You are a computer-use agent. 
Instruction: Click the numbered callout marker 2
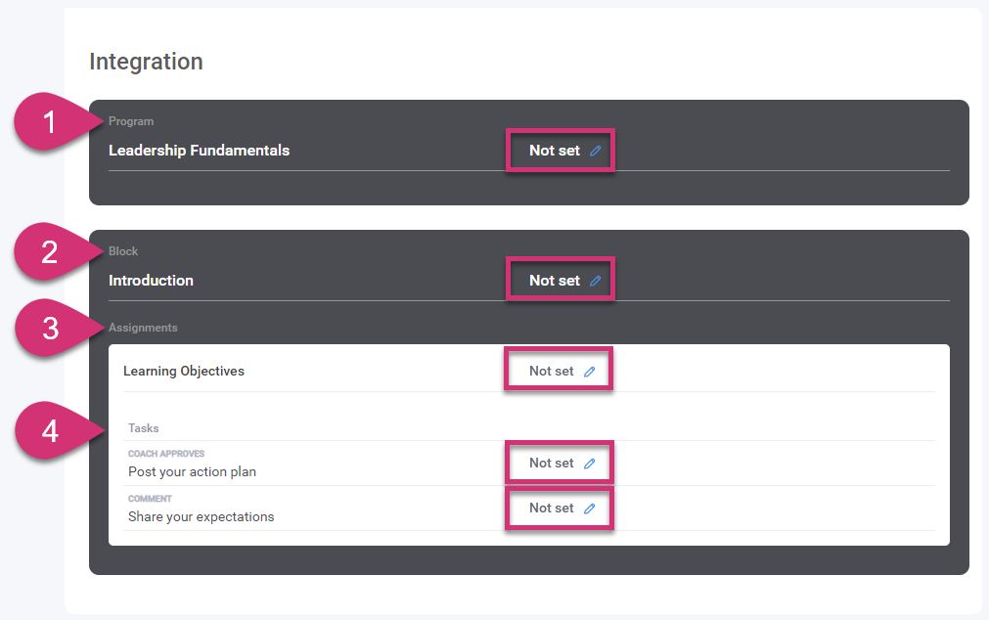click(x=51, y=252)
